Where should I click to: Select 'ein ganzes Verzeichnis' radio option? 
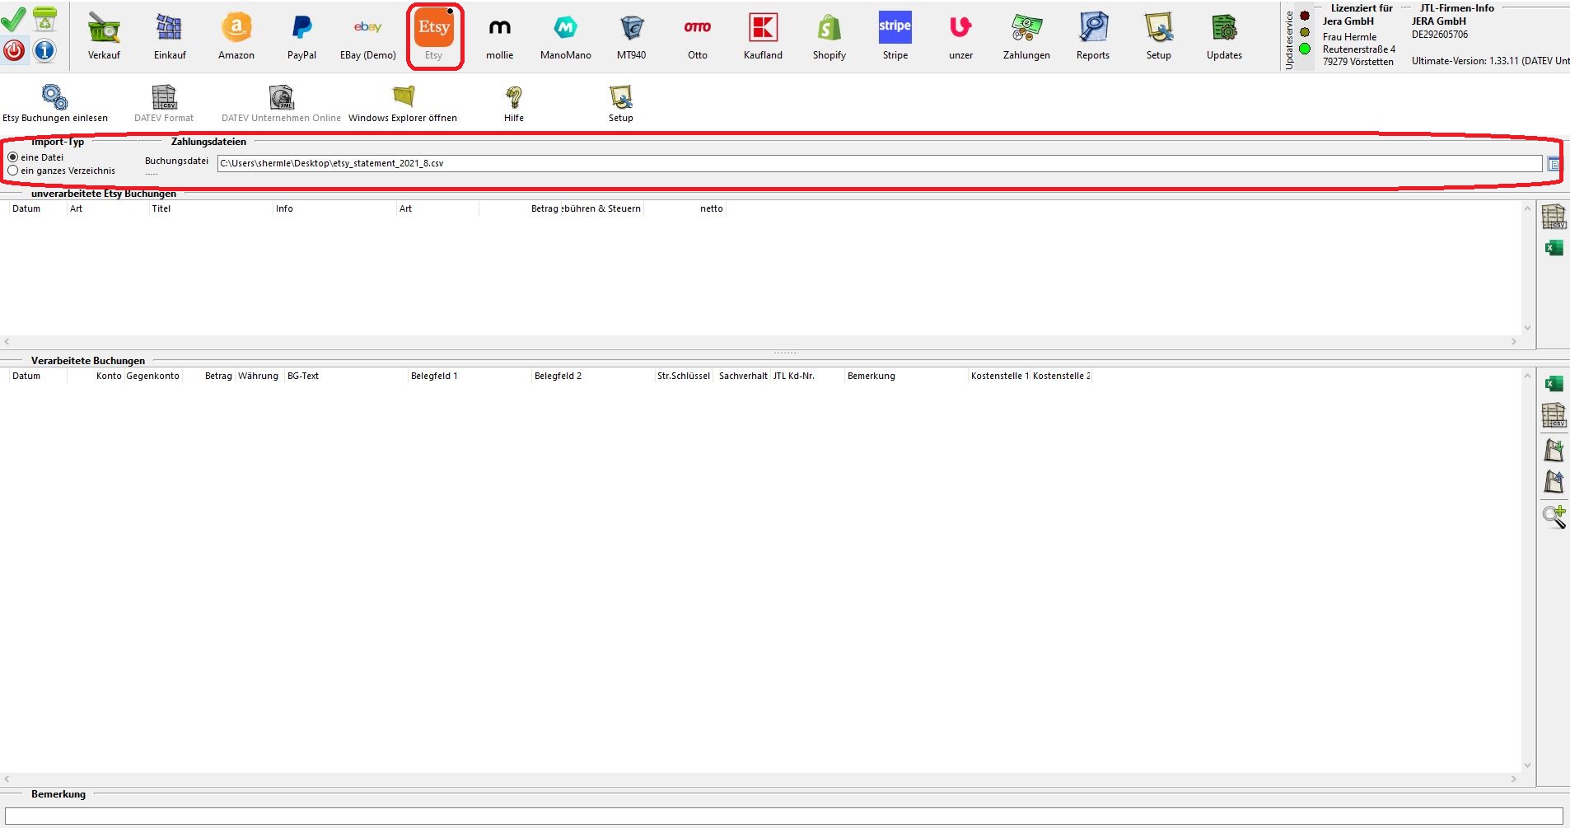(13, 171)
